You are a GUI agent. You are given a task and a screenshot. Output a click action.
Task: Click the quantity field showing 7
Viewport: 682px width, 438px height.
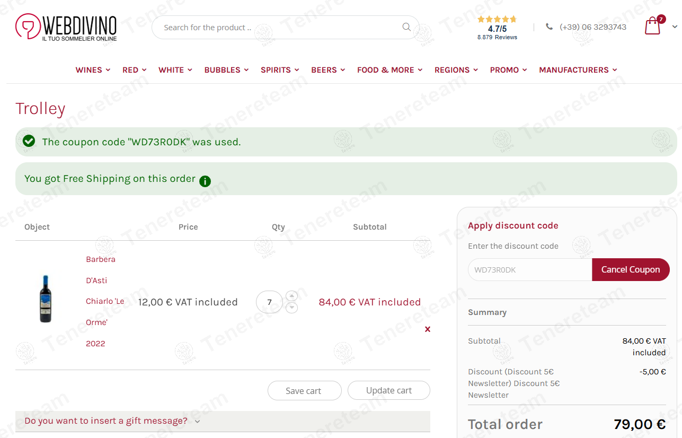click(x=269, y=302)
